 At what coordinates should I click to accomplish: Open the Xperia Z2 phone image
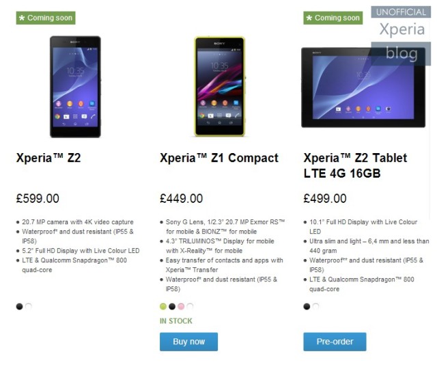(x=75, y=87)
